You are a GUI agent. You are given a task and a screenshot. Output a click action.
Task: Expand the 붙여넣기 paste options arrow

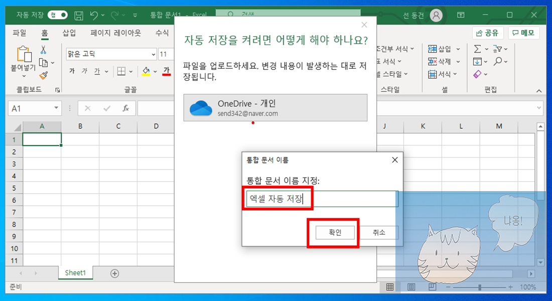(x=24, y=76)
